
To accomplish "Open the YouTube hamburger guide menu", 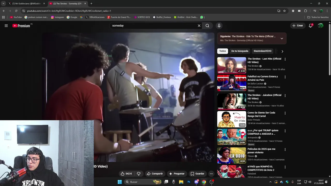I will [6, 26].
